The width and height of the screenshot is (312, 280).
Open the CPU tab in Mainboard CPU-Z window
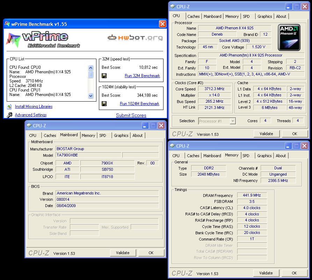pos(32,135)
